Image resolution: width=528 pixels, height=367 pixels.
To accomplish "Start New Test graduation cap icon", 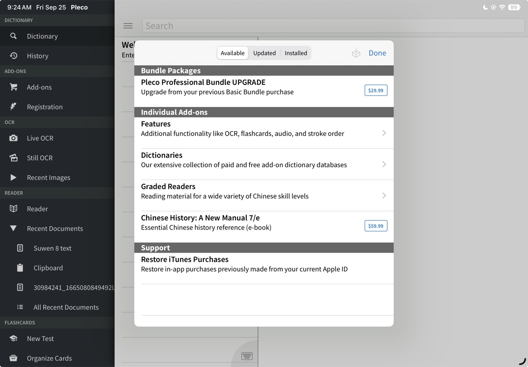I will tap(14, 338).
